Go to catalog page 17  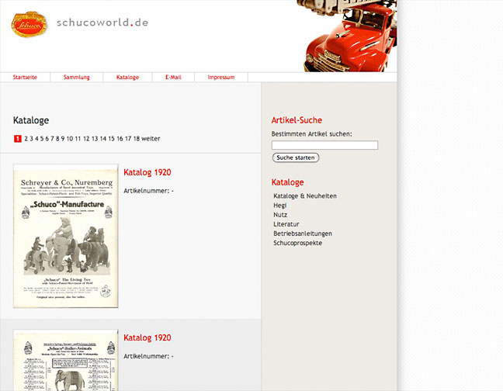[128, 139]
